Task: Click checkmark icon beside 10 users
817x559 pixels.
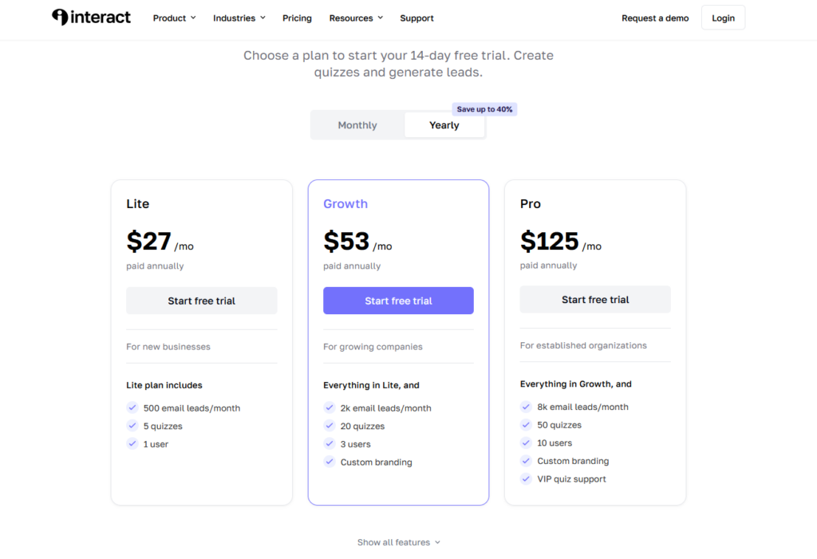Action: tap(526, 443)
